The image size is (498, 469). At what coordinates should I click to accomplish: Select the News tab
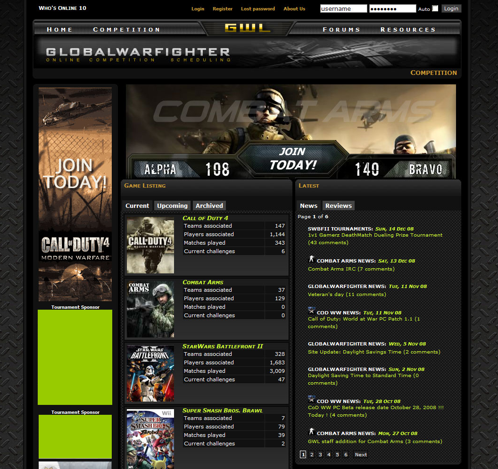(x=309, y=206)
